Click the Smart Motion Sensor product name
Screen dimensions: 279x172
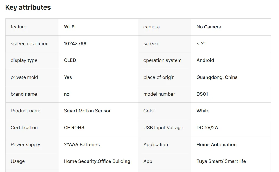pyautogui.click(x=87, y=111)
